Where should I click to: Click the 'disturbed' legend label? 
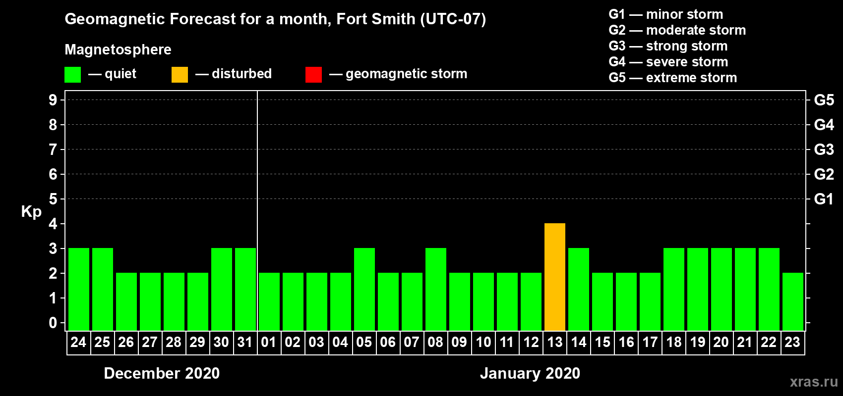pyautogui.click(x=242, y=74)
